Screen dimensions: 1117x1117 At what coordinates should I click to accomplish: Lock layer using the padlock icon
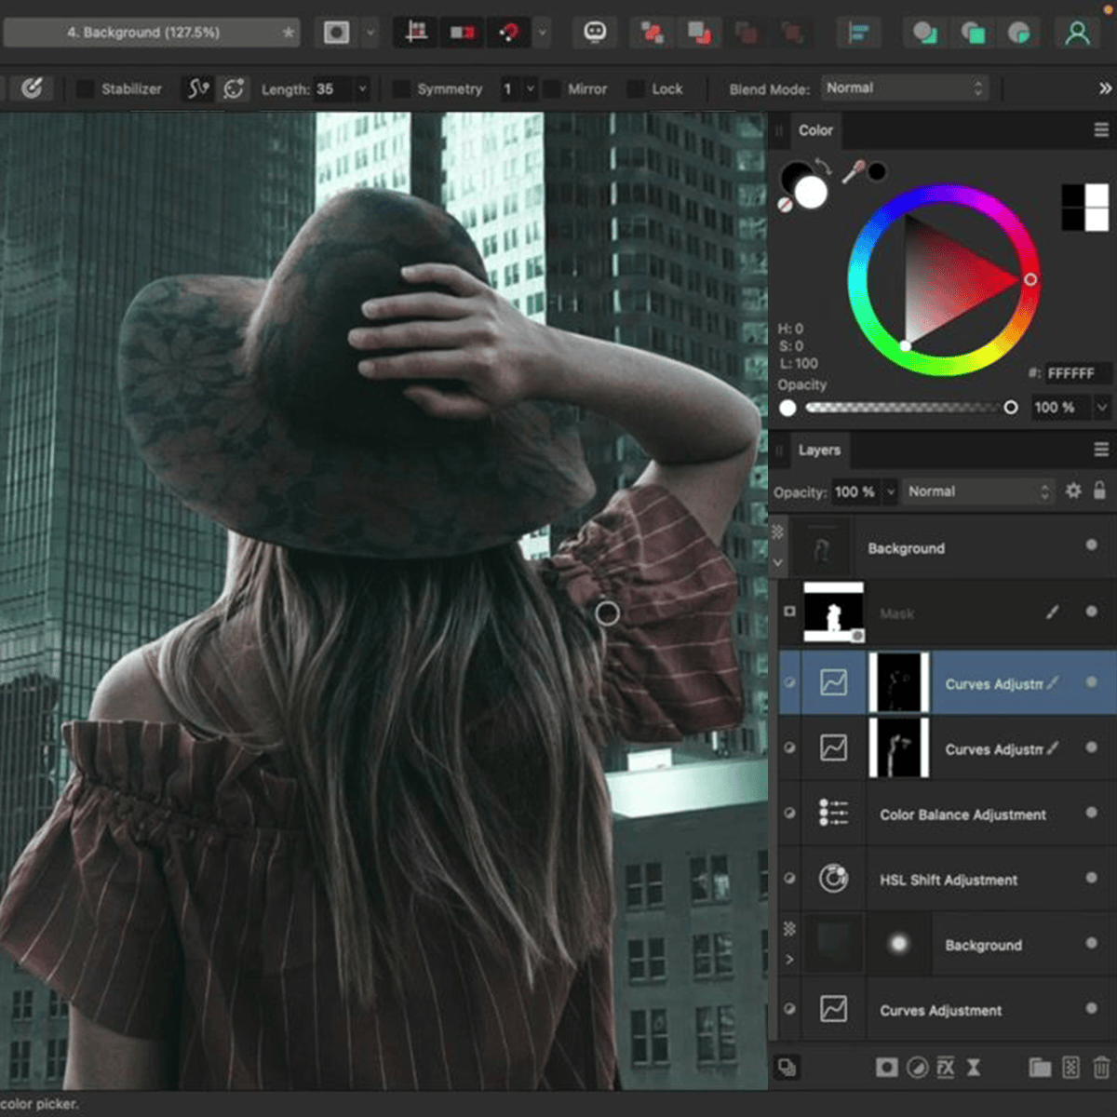1099,491
